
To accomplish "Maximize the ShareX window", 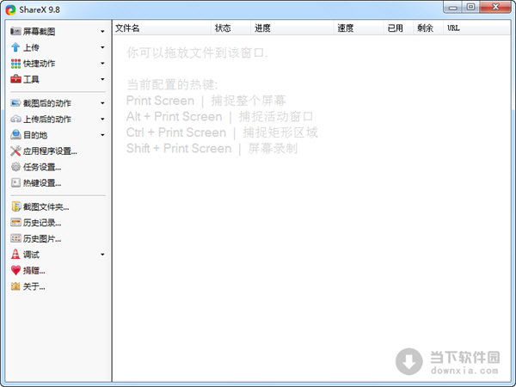I will point(471,7).
